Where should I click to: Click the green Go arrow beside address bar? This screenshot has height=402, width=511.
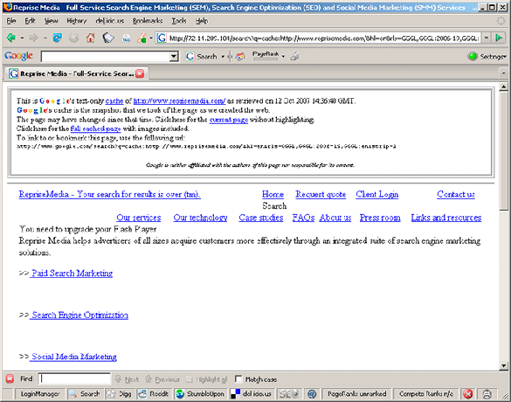pos(499,38)
